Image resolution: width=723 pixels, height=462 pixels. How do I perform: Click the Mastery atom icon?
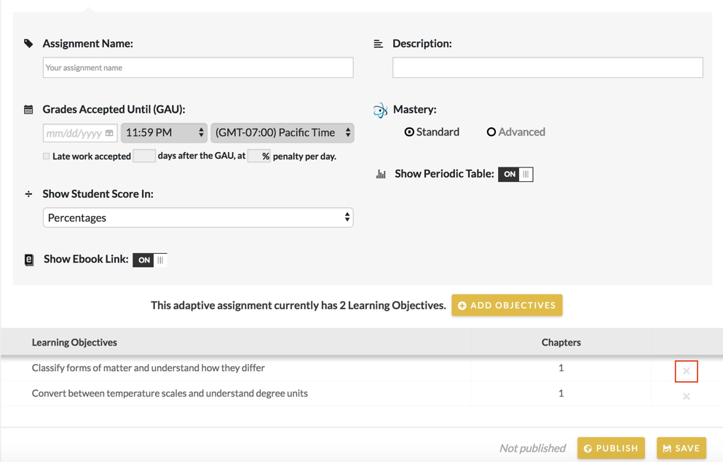(x=380, y=111)
